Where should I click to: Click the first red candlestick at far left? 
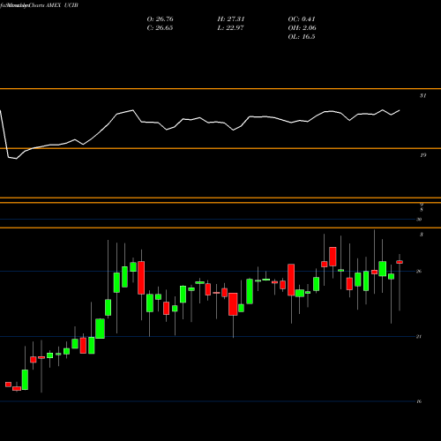coord(8,385)
